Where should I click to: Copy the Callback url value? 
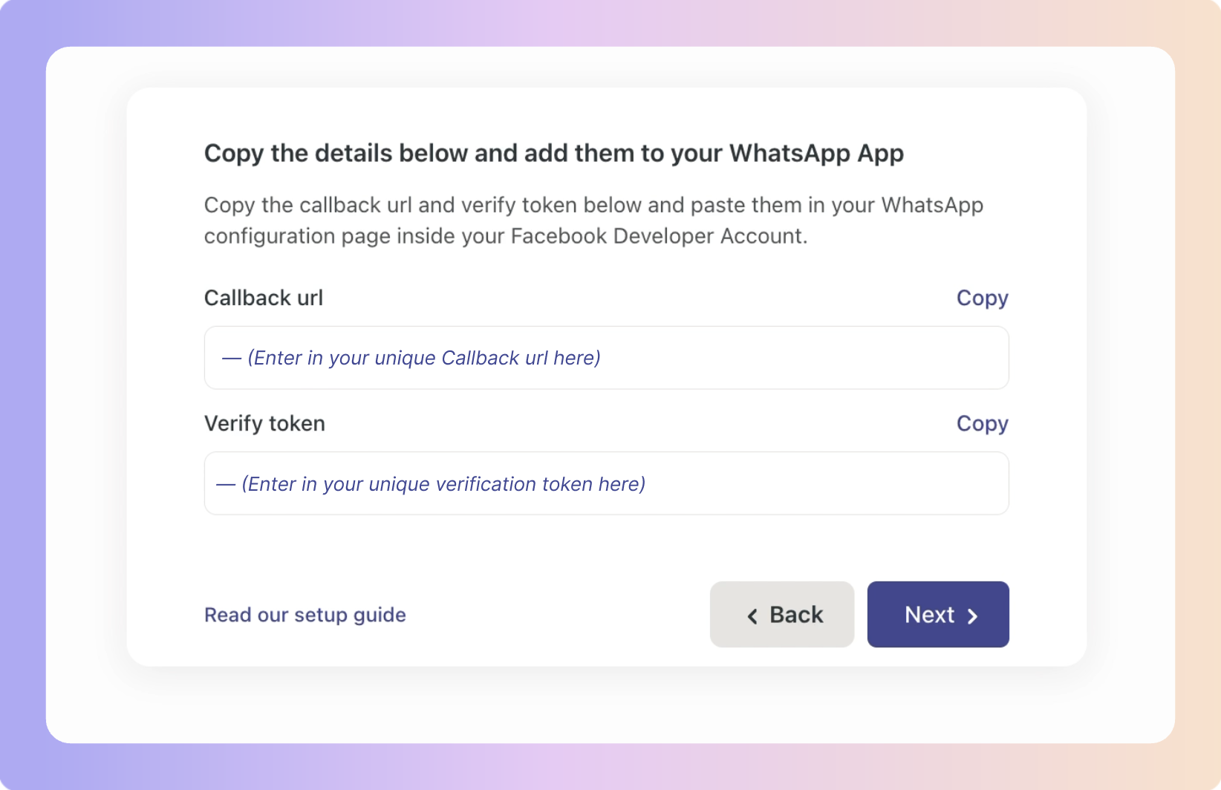982,298
